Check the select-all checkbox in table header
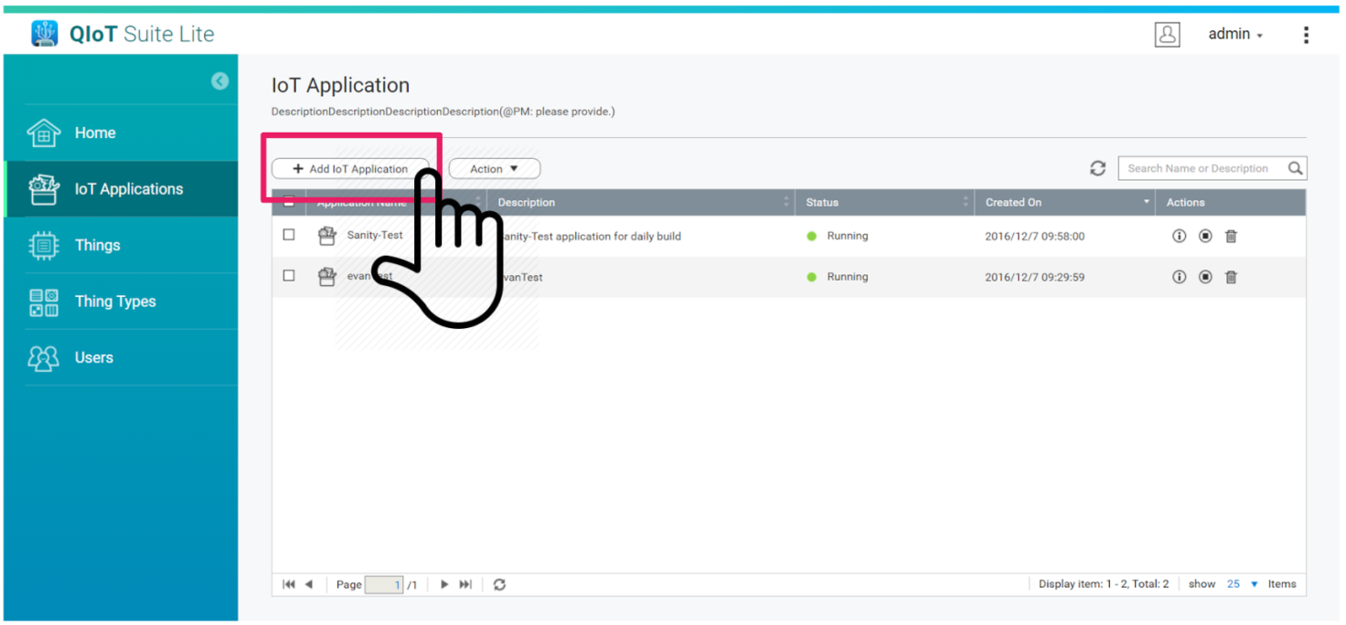 [x=289, y=202]
